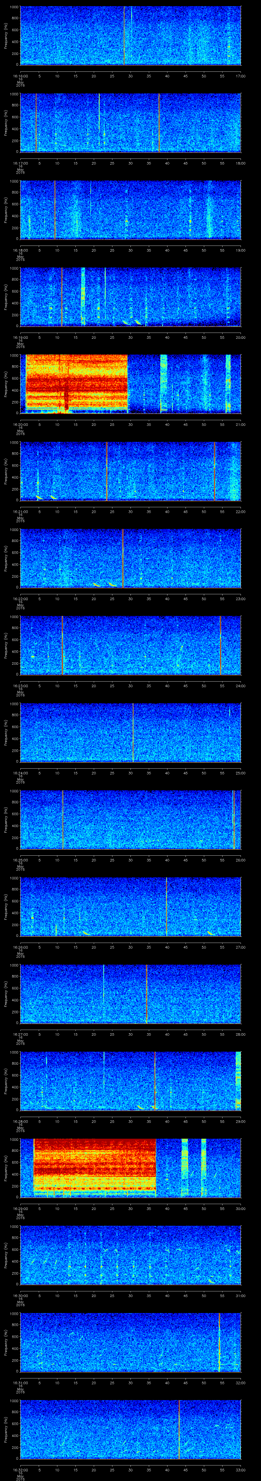Click the 16:17:00 start time label

tap(20, 163)
